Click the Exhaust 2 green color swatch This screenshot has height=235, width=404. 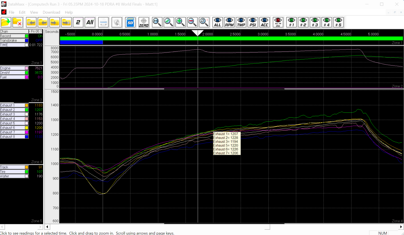[27, 110]
